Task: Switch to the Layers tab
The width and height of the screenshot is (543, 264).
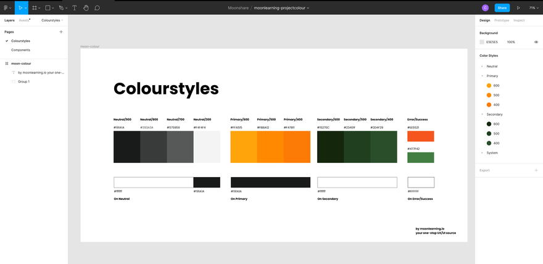Action: [x=9, y=20]
